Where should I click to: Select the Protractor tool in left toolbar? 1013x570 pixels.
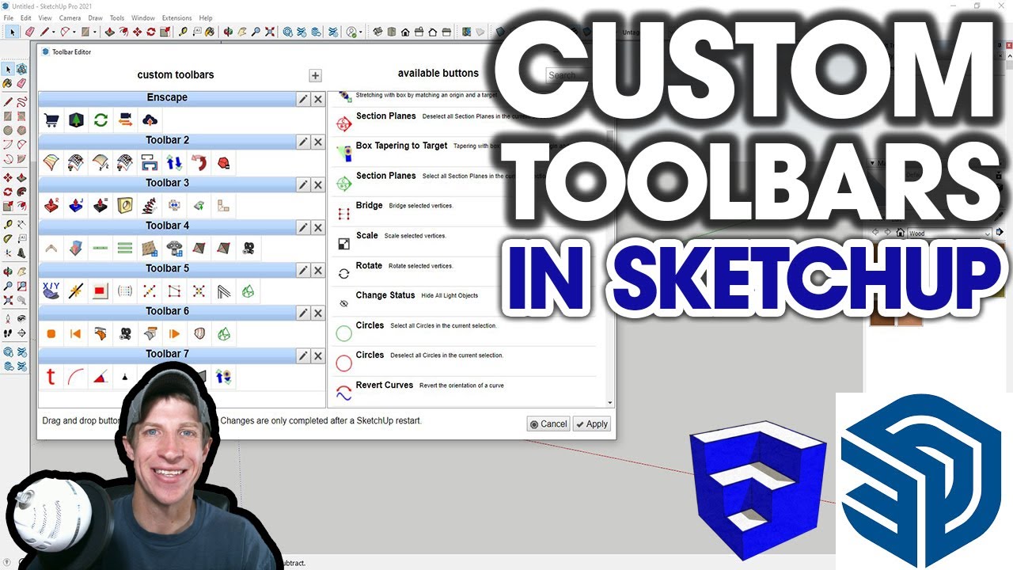coord(8,238)
